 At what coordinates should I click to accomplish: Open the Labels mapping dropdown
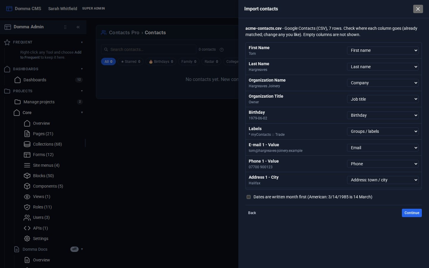click(383, 131)
